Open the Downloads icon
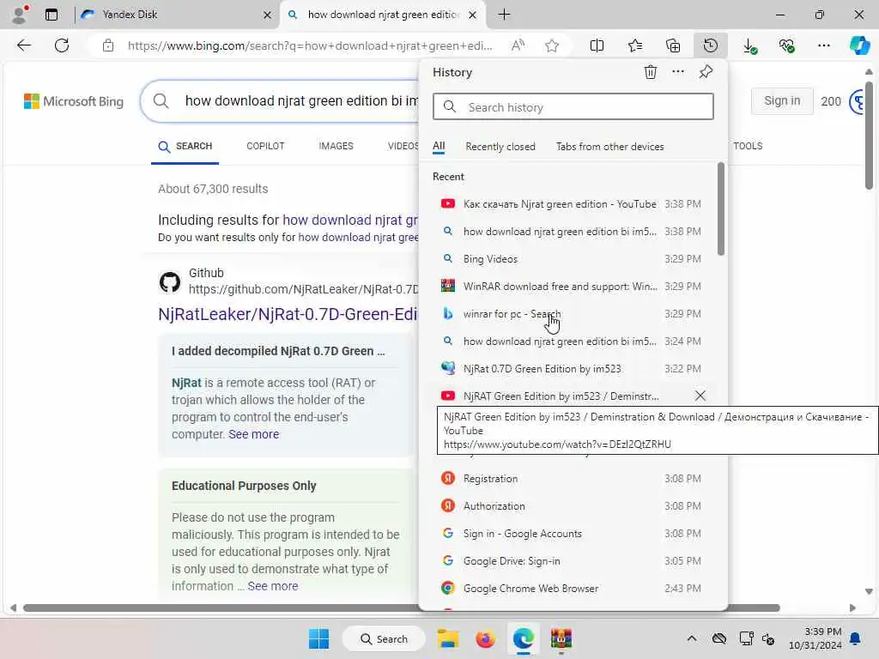This screenshot has height=659, width=879. pyautogui.click(x=749, y=45)
